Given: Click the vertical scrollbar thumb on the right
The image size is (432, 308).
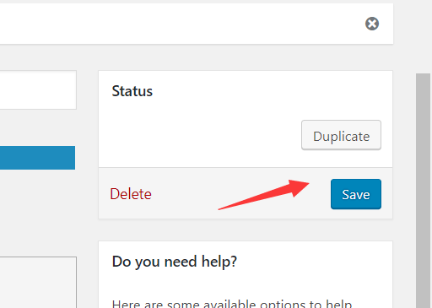Looking at the screenshot, I should 424,191.
